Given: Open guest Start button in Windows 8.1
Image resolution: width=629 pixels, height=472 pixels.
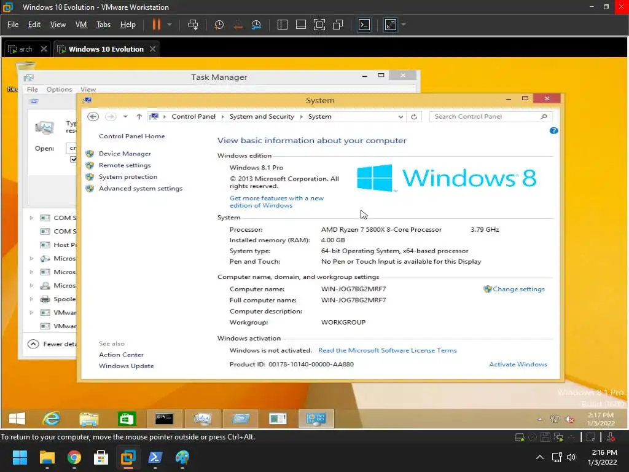Looking at the screenshot, I should coord(17,419).
